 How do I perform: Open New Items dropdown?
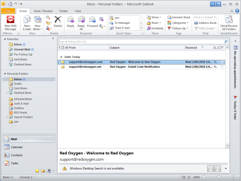[37, 23]
